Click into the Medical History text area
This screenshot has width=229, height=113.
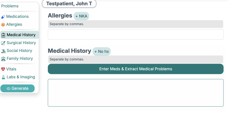click(x=135, y=93)
